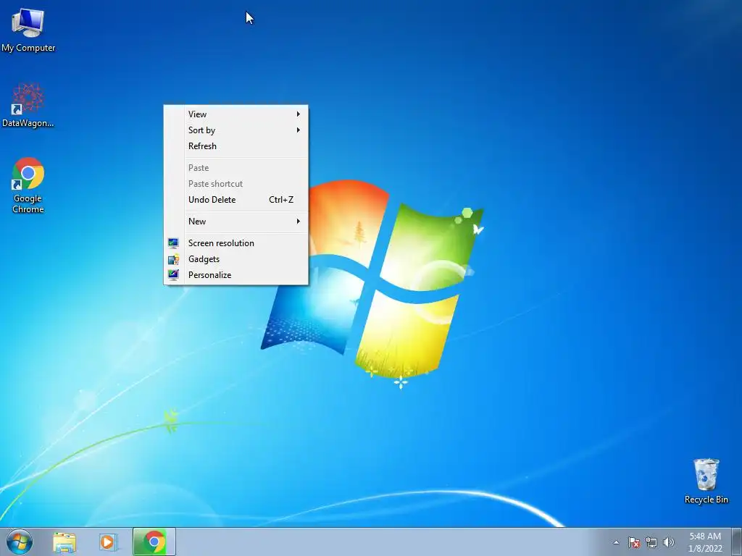
Task: Open Gadgets from the context menu
Action: pyautogui.click(x=236, y=259)
